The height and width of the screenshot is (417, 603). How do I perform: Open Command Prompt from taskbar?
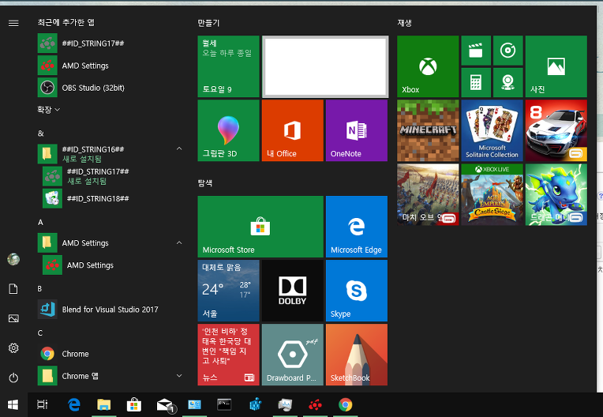[x=224, y=404]
